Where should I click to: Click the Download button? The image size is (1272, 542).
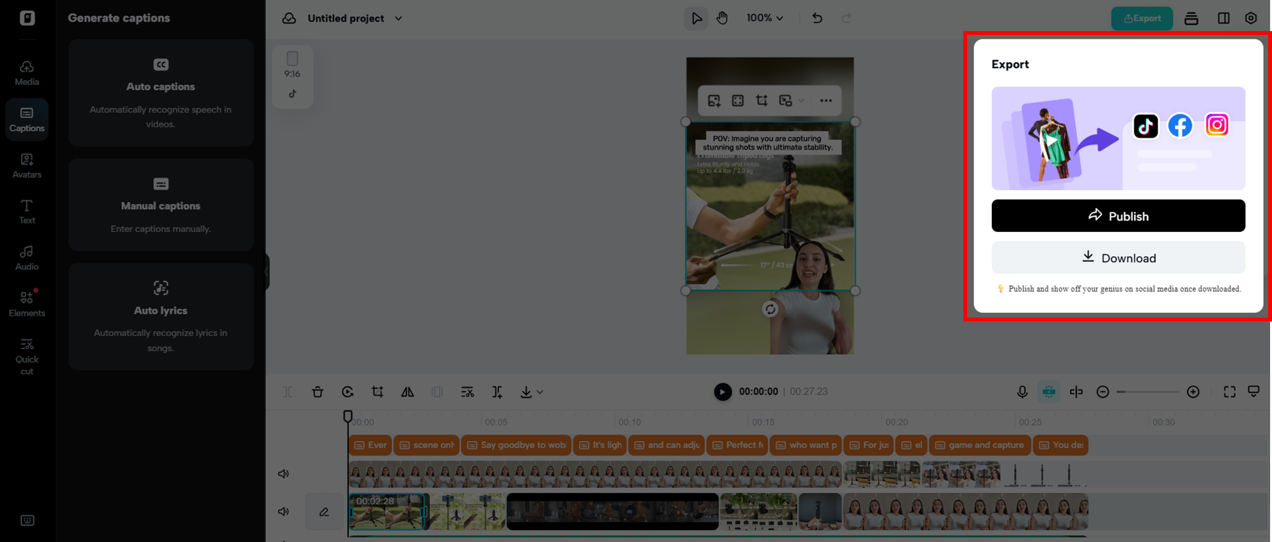click(x=1118, y=258)
